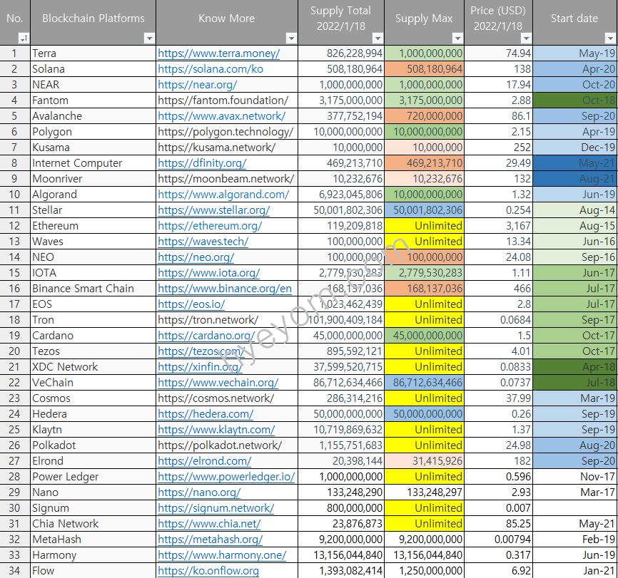618x578 pixels.
Task: Select the 101,900,409,184 Tron supply cell
Action: pos(341,320)
